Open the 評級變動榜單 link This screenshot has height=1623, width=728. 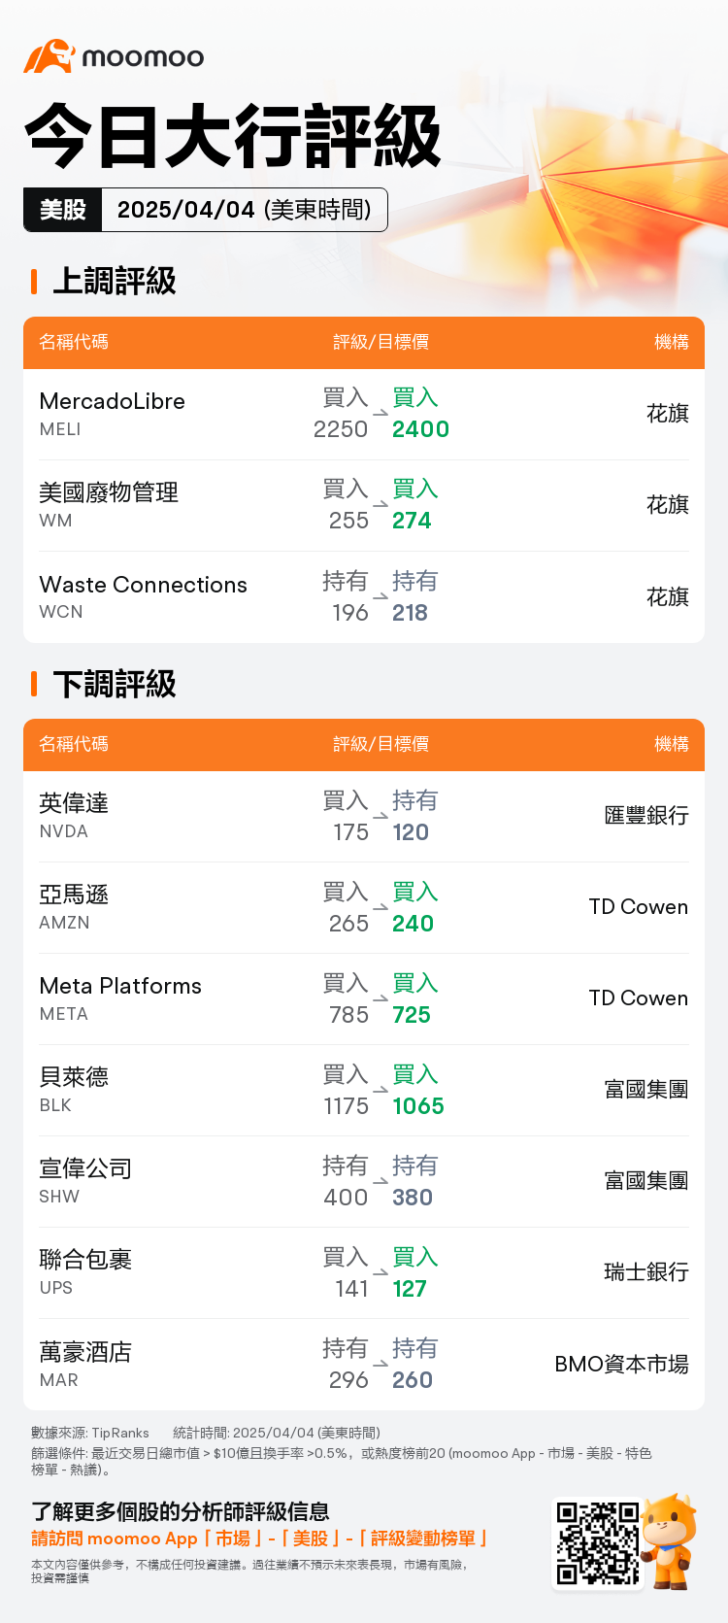(x=422, y=1538)
